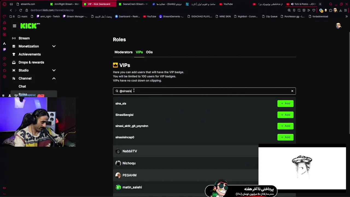This screenshot has width=350, height=197.
Task: Expand the Studio menu
Action: coord(54,71)
